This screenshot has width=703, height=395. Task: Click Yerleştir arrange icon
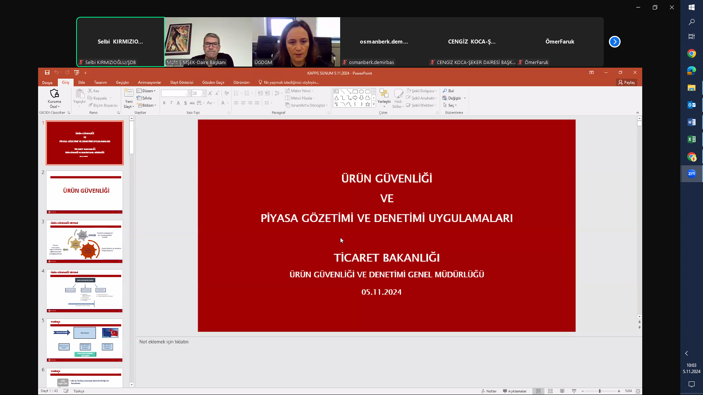384,96
